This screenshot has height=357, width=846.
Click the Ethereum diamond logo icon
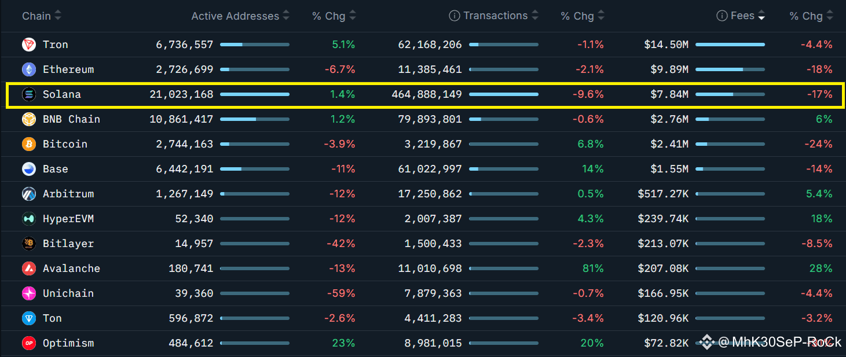click(28, 69)
